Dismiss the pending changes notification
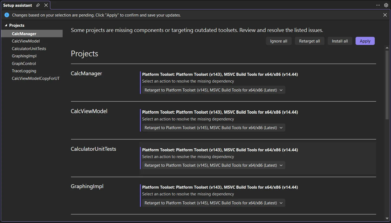This screenshot has height=223, width=391. 385,15
